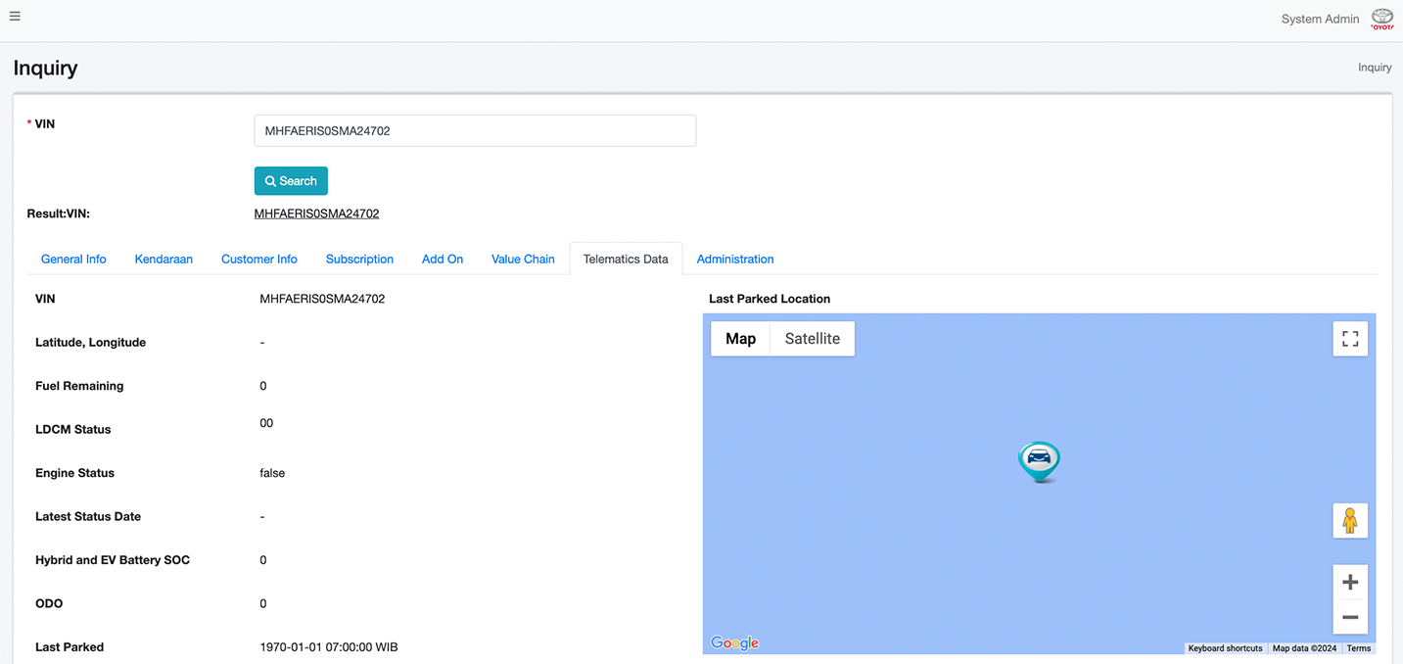Select the Map view button
Screen dimensions: 1403x664
[x=740, y=339]
